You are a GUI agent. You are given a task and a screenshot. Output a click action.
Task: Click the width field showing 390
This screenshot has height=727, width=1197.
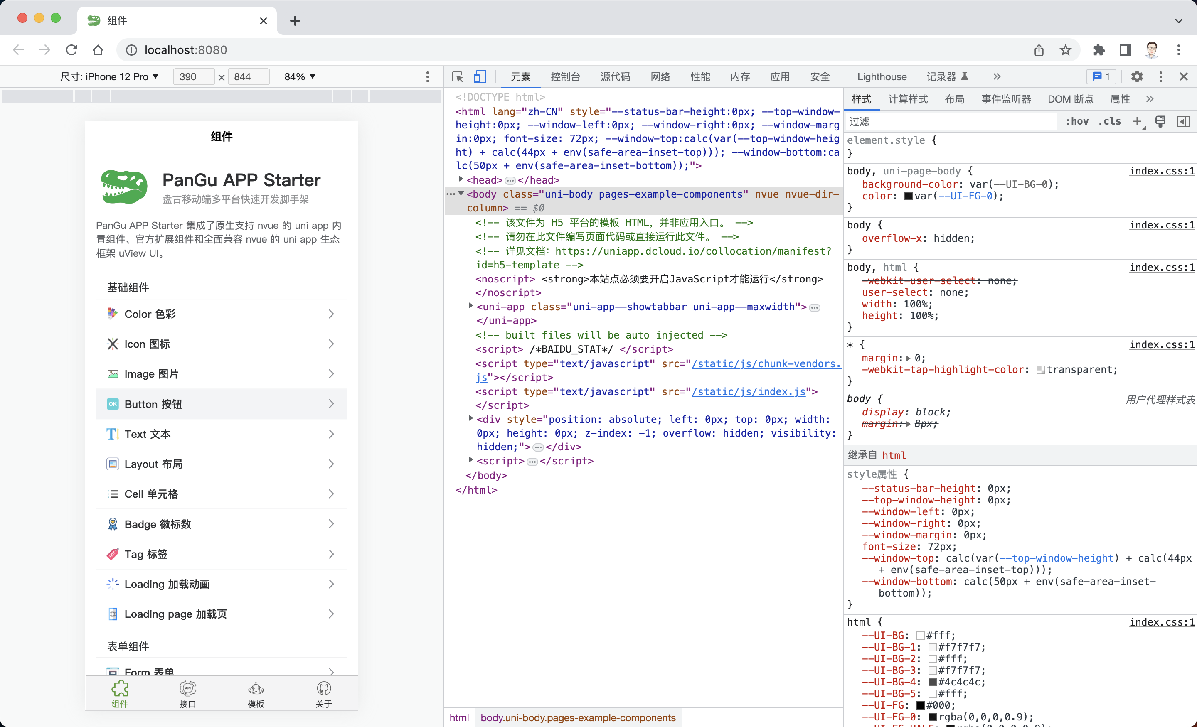193,77
